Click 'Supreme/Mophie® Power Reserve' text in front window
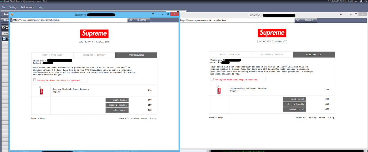This screenshot has width=368, height=152. coord(71,89)
